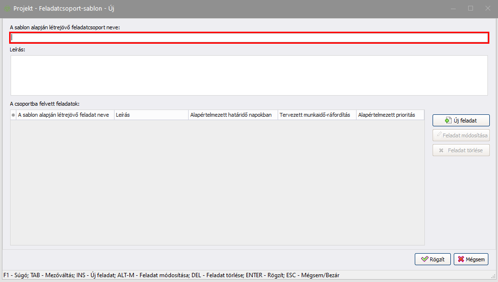Click the 'Tervezett munkaidő-ráfordítás' column header

click(x=317, y=115)
